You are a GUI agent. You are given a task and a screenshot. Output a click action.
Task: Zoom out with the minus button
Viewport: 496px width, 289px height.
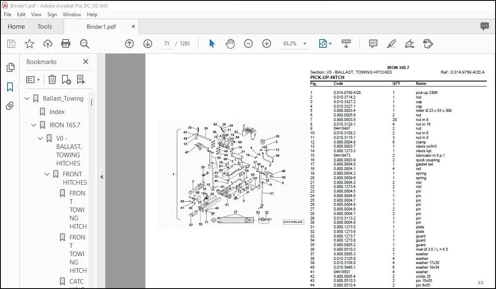click(x=248, y=44)
